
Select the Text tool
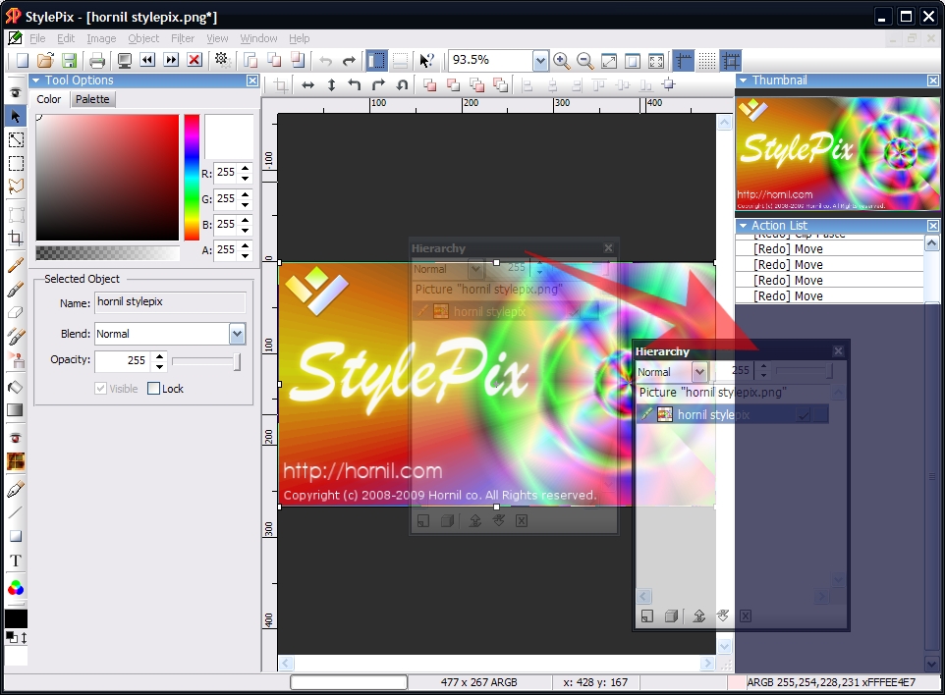tap(16, 561)
